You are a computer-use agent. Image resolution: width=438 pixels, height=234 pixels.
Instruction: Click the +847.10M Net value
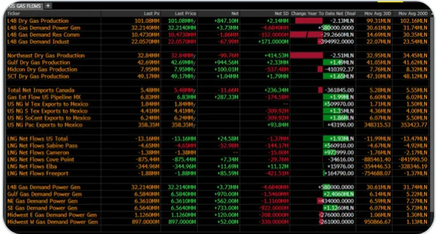click(226, 21)
